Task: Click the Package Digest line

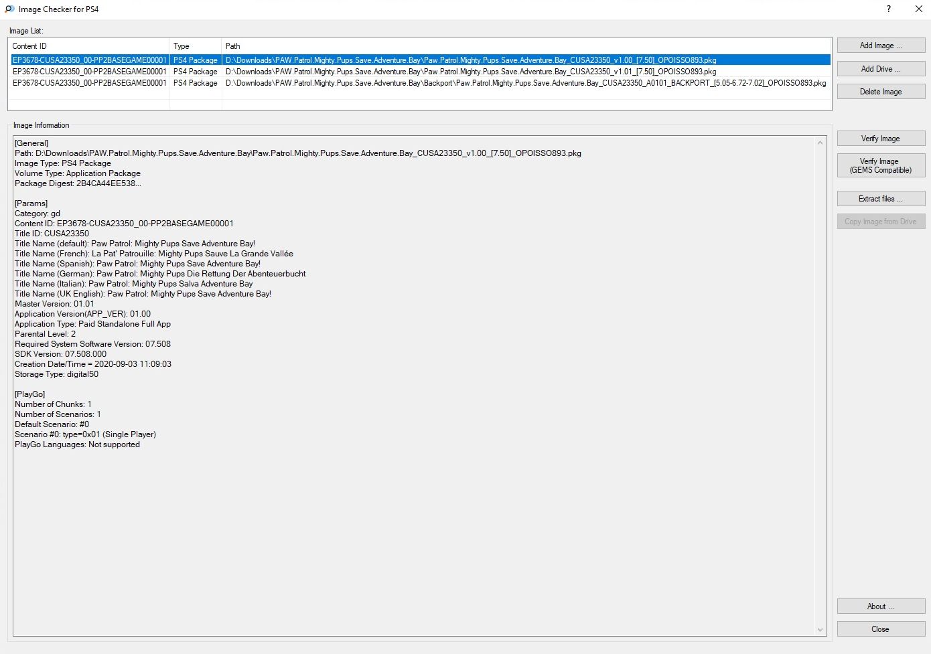Action: click(78, 183)
